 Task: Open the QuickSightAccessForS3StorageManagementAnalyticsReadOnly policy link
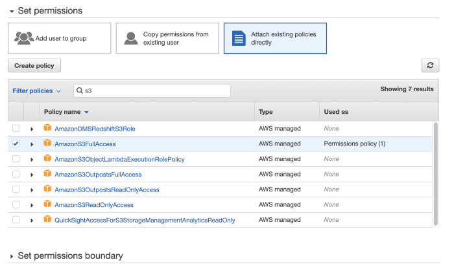[145, 220]
